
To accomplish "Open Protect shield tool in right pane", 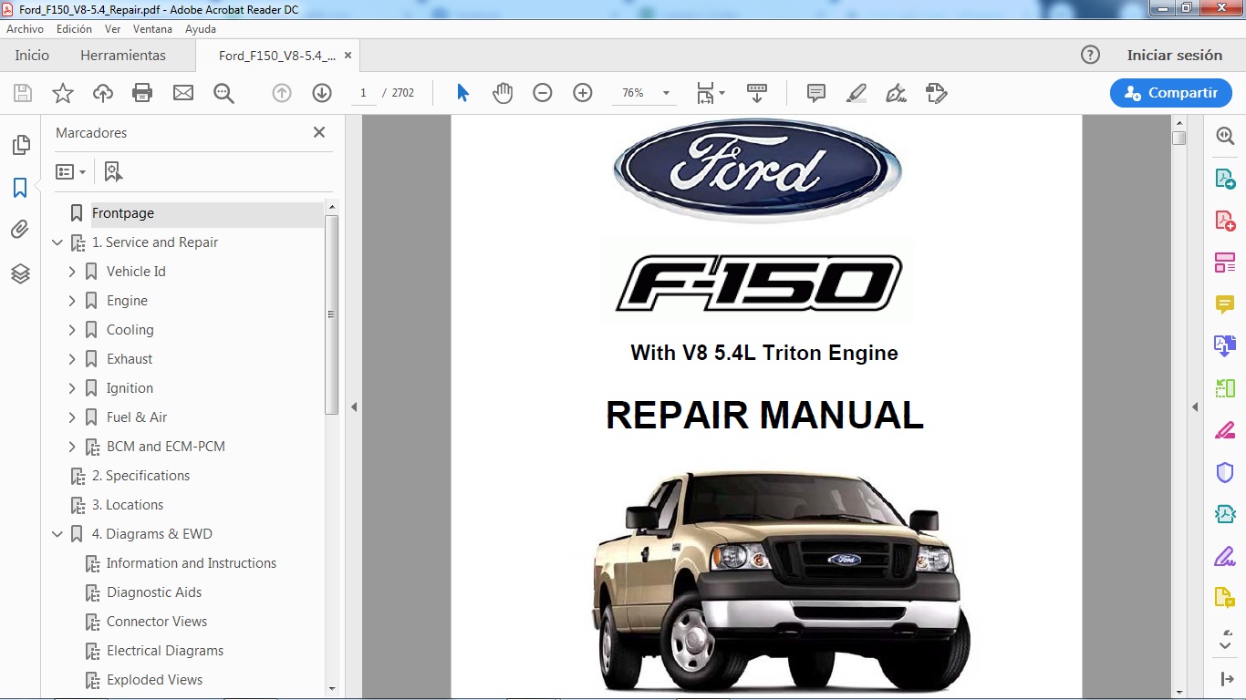I will click(1225, 472).
